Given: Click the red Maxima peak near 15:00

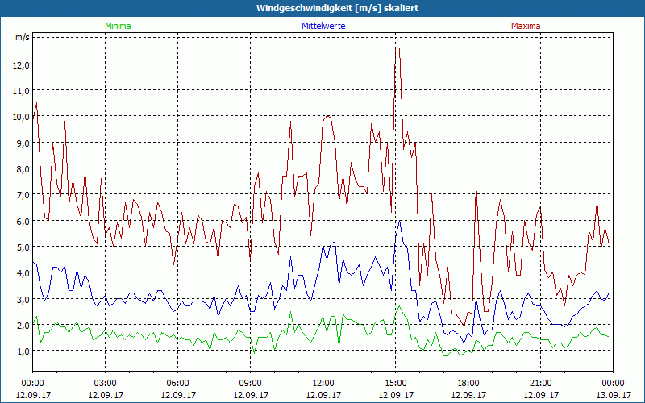Looking at the screenshot, I should (x=397, y=48).
